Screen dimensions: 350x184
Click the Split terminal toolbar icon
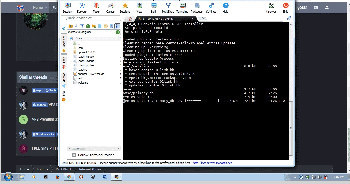[153, 8]
